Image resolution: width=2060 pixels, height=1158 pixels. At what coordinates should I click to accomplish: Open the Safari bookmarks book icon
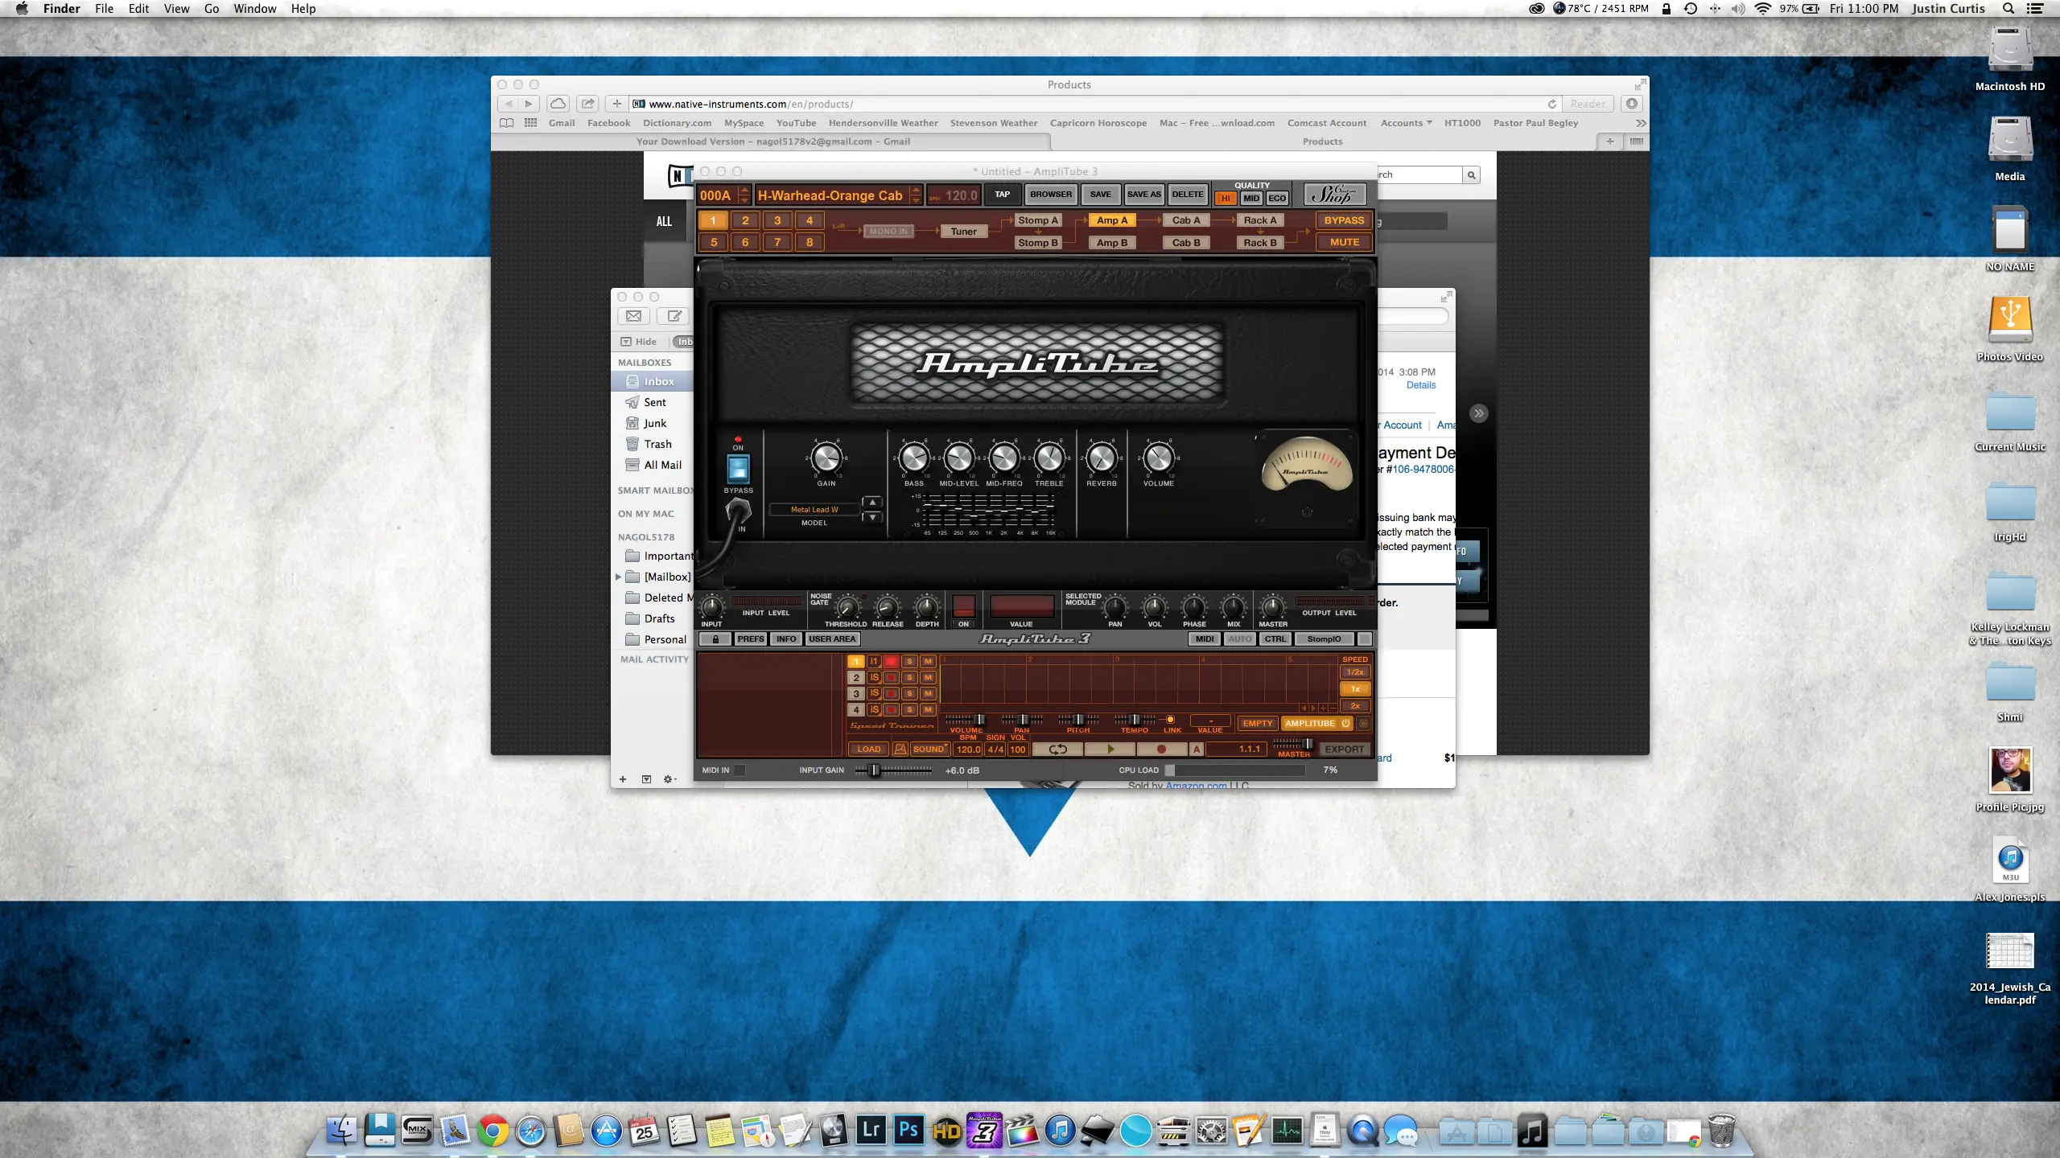coord(506,123)
